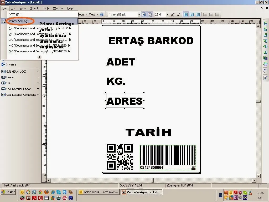Click the Help question mark icon
The image size is (269, 202).
[102, 15]
